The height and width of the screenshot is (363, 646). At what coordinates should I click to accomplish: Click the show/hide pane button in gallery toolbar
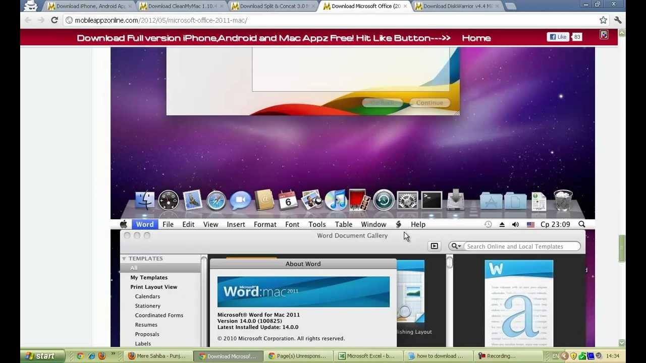tap(434, 246)
